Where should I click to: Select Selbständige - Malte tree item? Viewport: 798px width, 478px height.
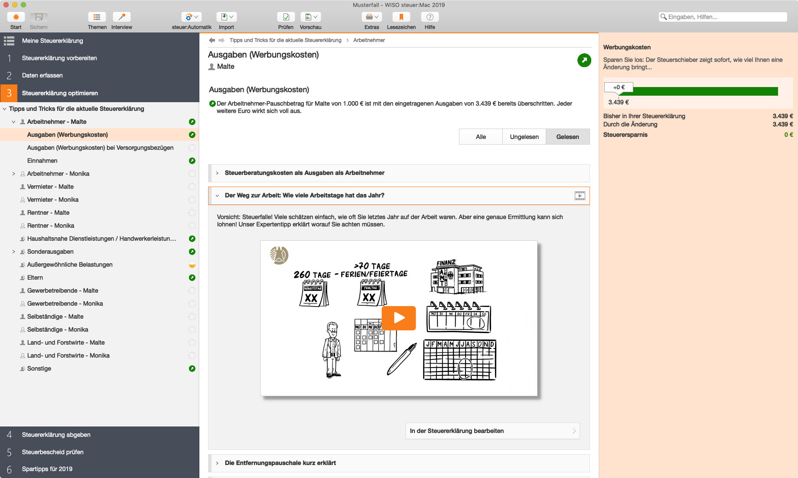[100, 317]
